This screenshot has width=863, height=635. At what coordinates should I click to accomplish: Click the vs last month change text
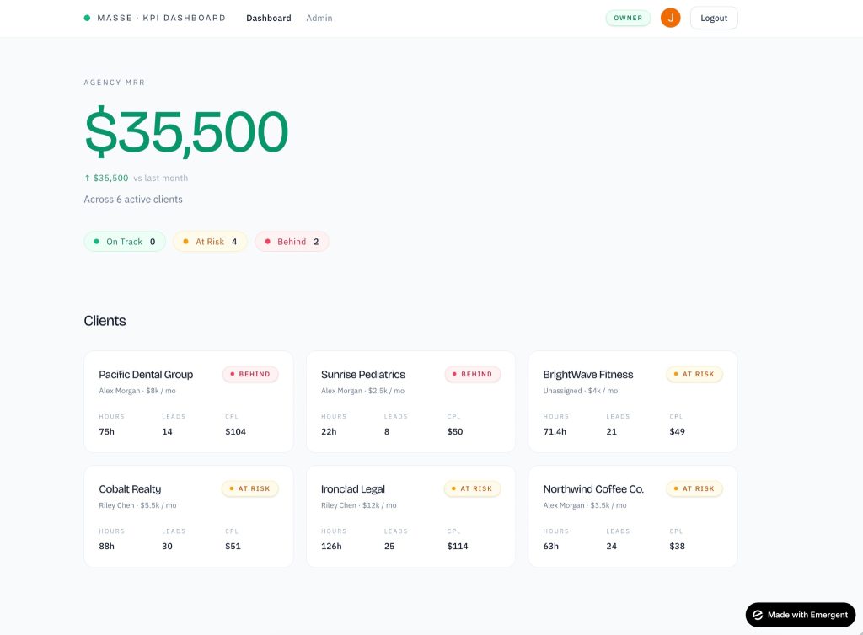coord(161,179)
